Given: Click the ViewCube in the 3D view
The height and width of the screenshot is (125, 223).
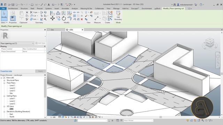Looking at the screenshot, I should tap(210, 42).
